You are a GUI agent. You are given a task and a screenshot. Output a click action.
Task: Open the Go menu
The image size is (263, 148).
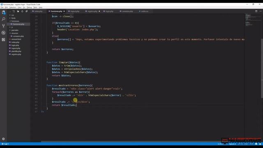pos(24,7)
